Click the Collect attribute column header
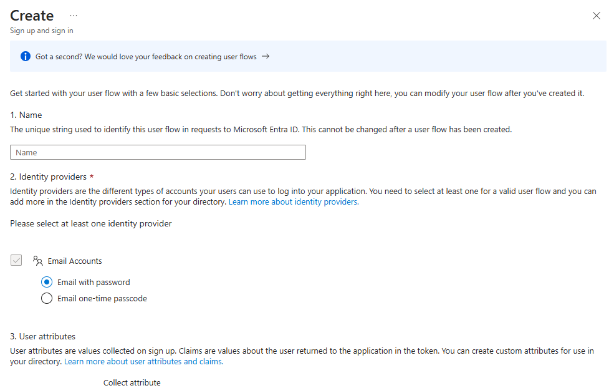 click(x=132, y=383)
